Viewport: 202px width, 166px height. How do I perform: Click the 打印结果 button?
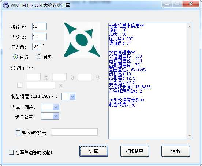[x=135, y=151]
